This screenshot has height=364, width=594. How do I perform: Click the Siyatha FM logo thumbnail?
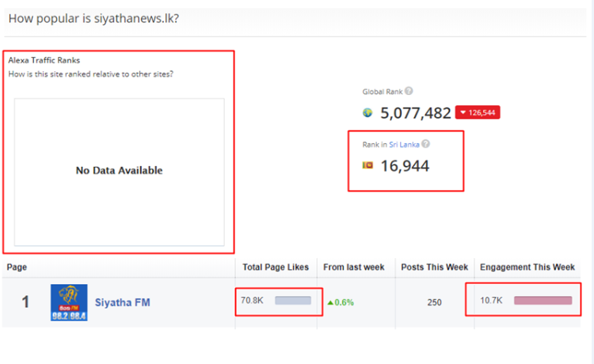coord(69,302)
